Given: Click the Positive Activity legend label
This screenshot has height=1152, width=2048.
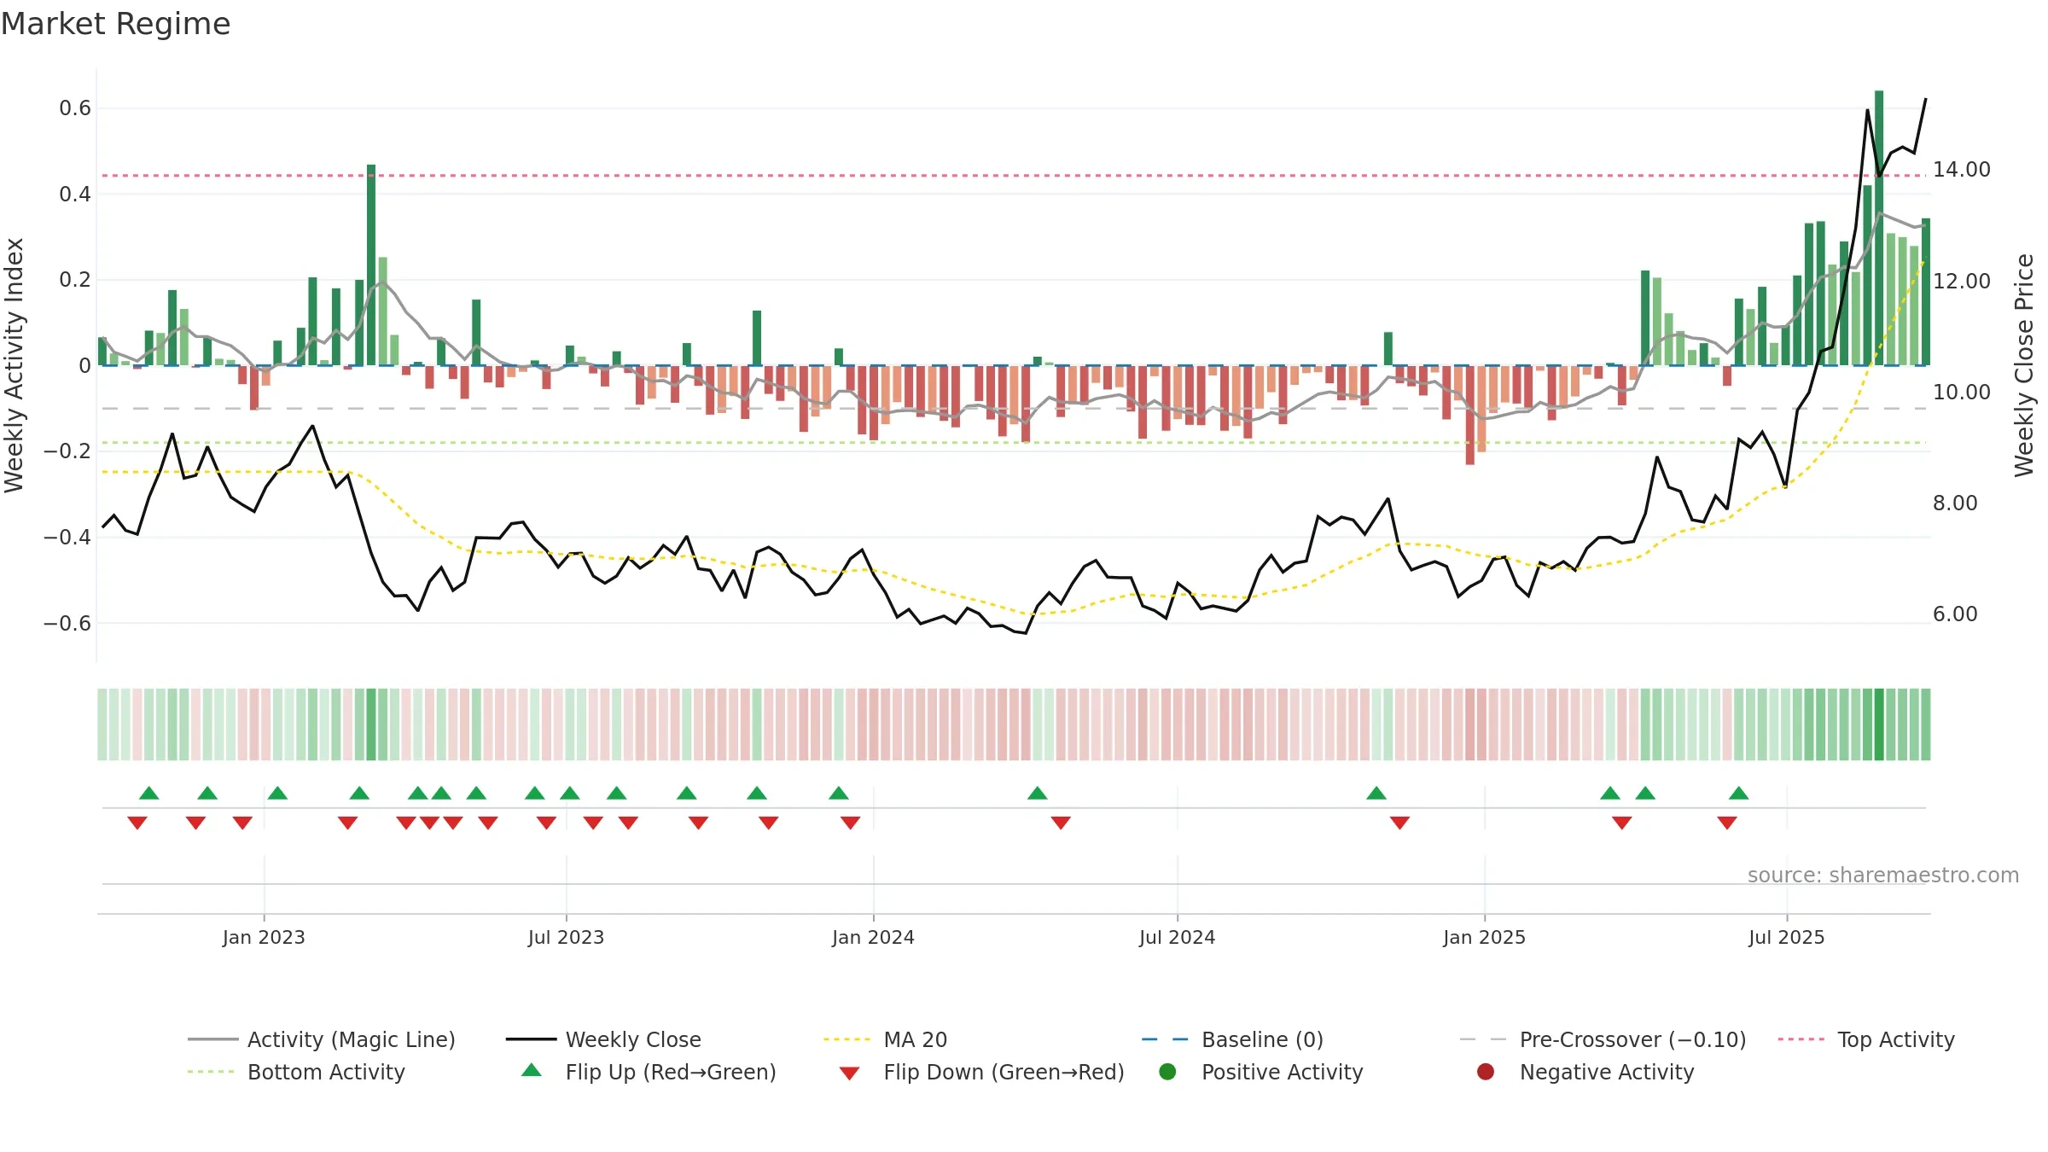Looking at the screenshot, I should pos(1282,1072).
